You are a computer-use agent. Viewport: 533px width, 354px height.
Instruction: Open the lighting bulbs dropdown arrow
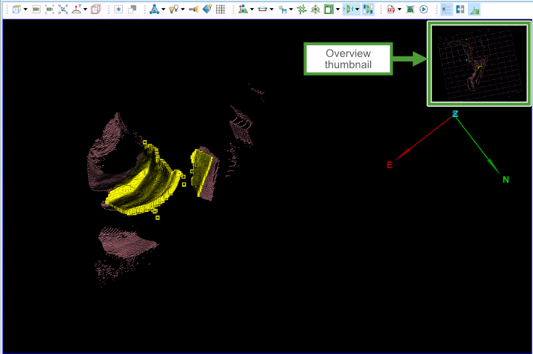(183, 10)
